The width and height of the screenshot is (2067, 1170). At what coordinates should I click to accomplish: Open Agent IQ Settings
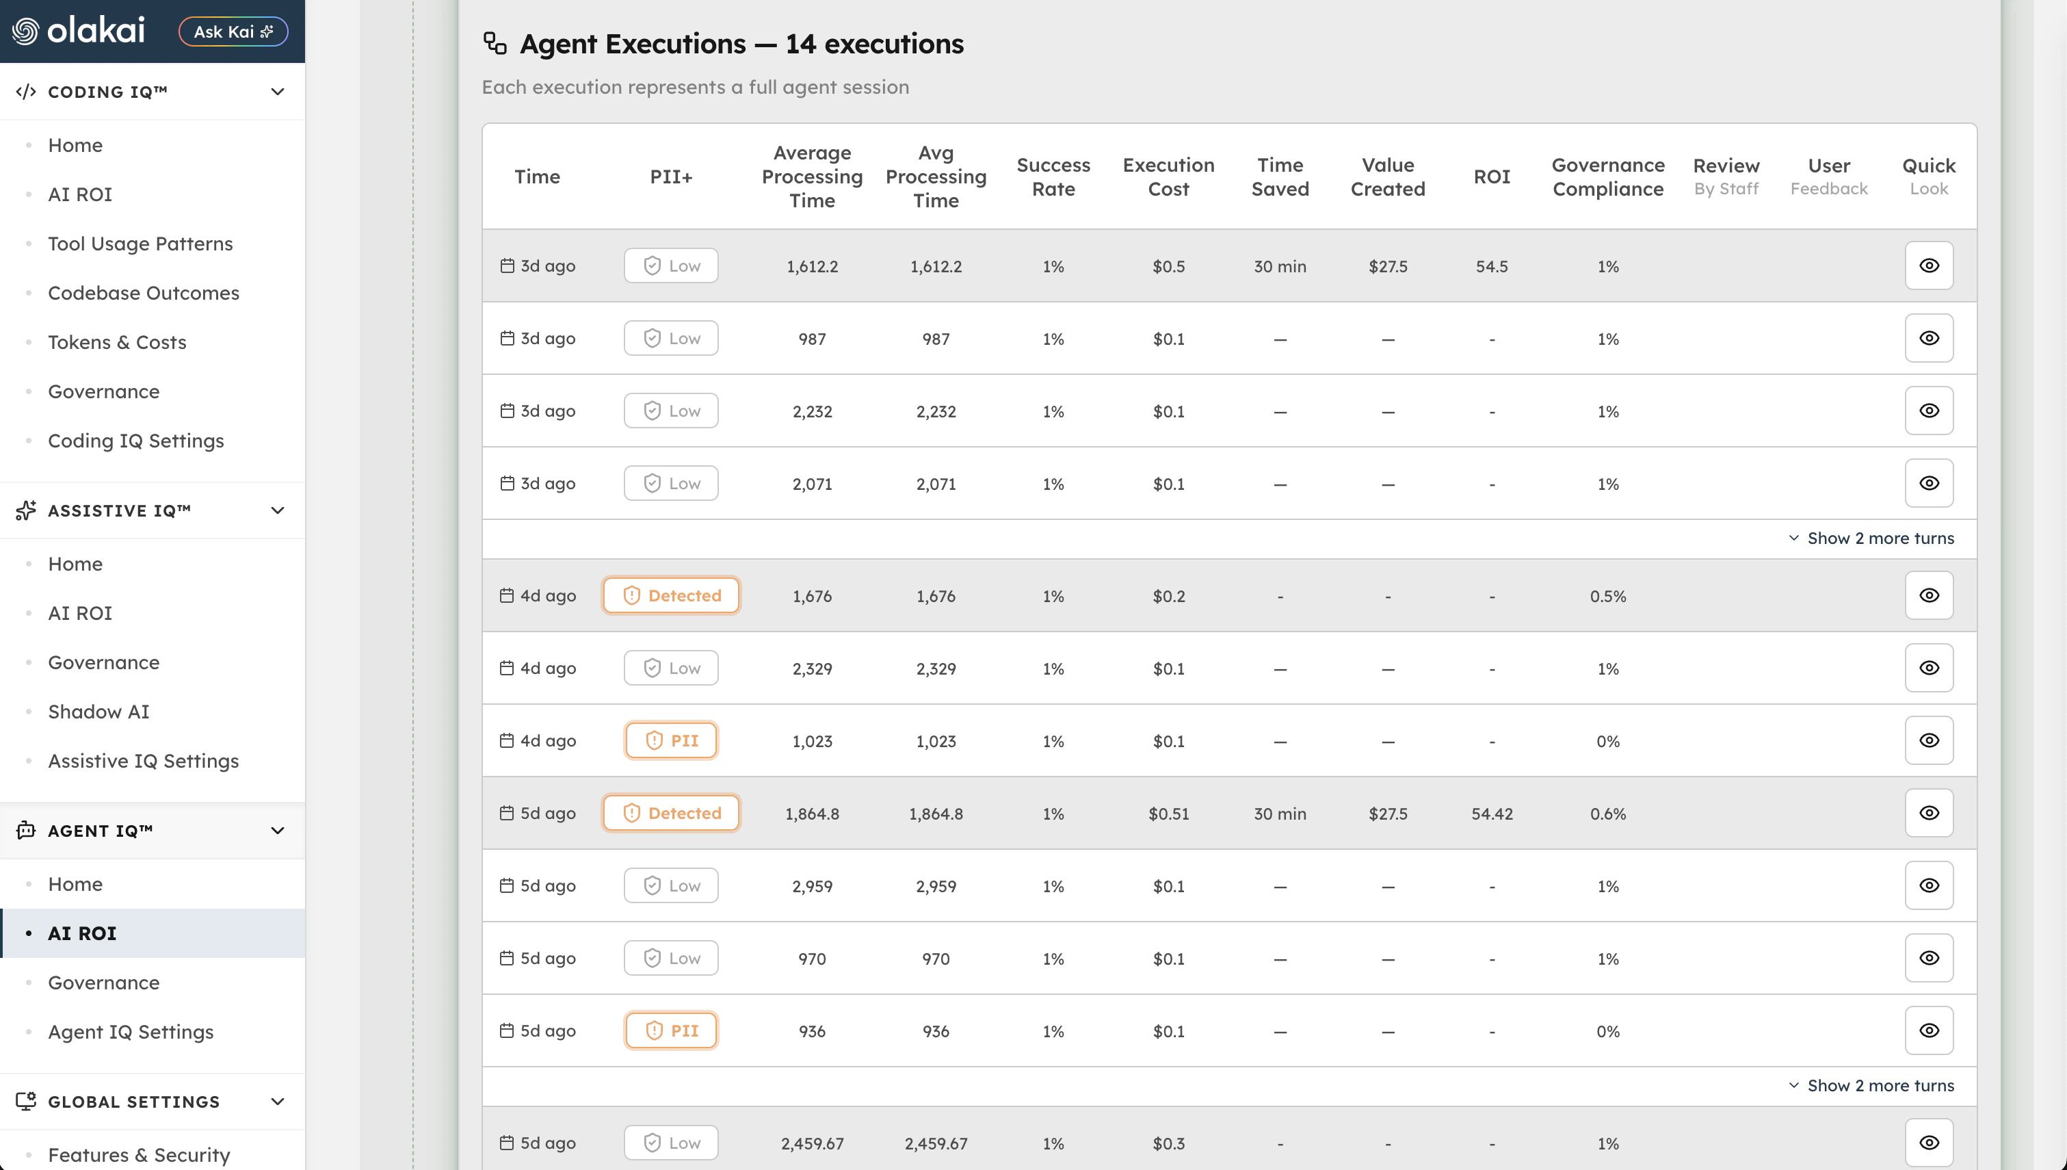[x=131, y=1032]
